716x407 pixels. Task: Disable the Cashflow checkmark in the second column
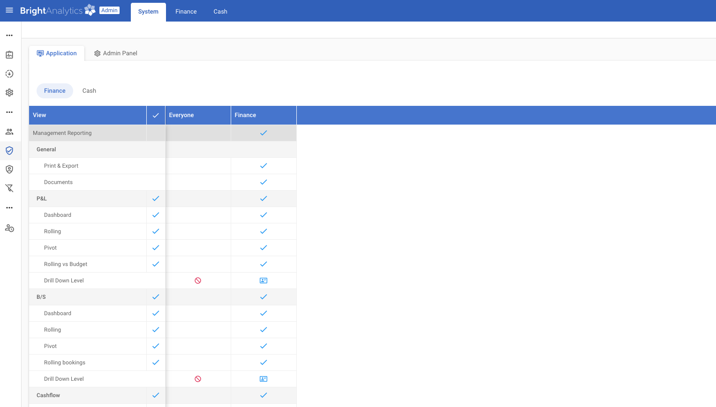[156, 395]
